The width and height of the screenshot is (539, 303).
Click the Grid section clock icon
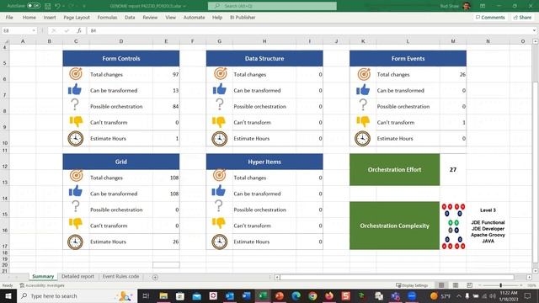pyautogui.click(x=75, y=242)
